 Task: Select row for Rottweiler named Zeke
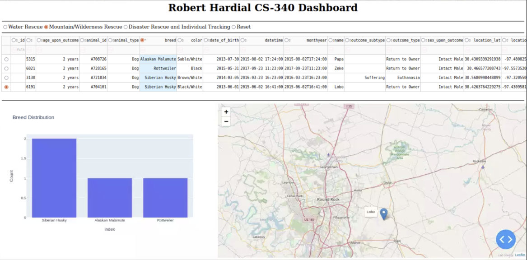pos(6,68)
